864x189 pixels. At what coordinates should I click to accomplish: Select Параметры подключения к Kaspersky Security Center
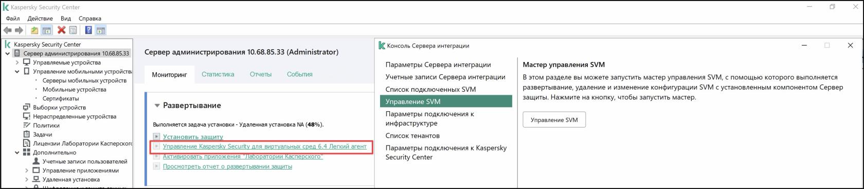click(446, 153)
